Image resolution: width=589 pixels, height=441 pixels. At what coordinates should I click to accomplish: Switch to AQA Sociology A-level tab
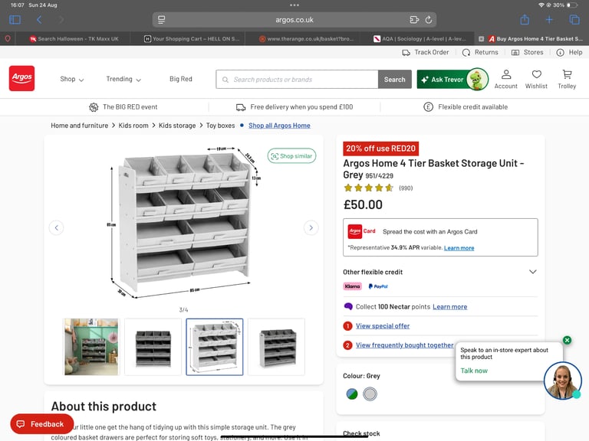click(x=420, y=38)
